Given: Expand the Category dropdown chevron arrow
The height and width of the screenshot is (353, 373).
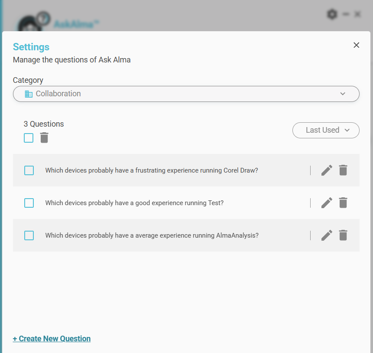Looking at the screenshot, I should [343, 94].
